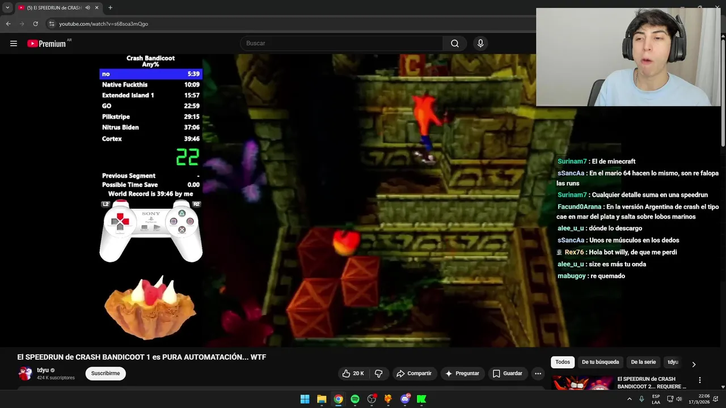Share the video via Compartir
Image resolution: width=726 pixels, height=408 pixels.
coord(414,373)
